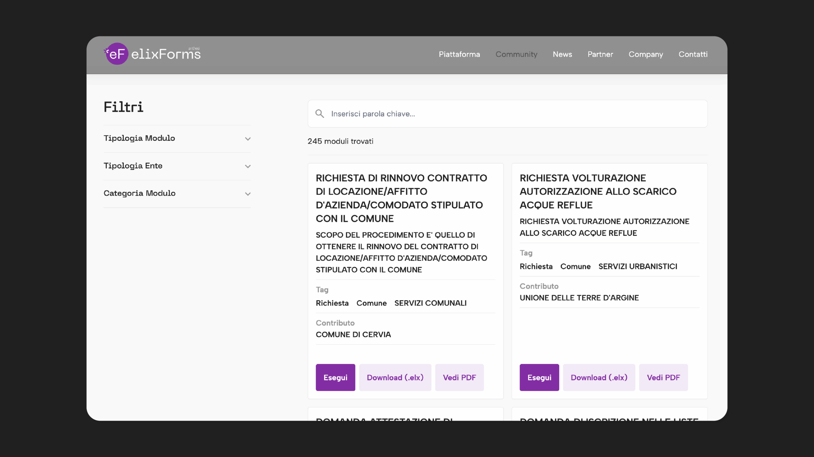Viewport: 814px width, 457px height.
Task: Open the Community menu item
Action: point(516,54)
